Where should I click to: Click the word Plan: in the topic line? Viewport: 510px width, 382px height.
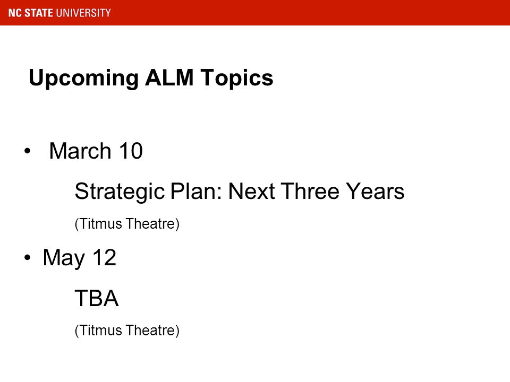pos(197,191)
